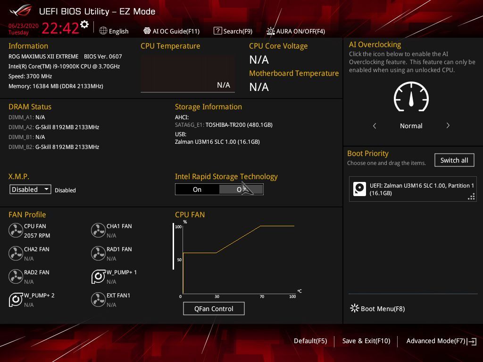Image resolution: width=483 pixels, height=362 pixels.
Task: Select the W_PUMP+ 2 pump icon
Action: (16, 299)
